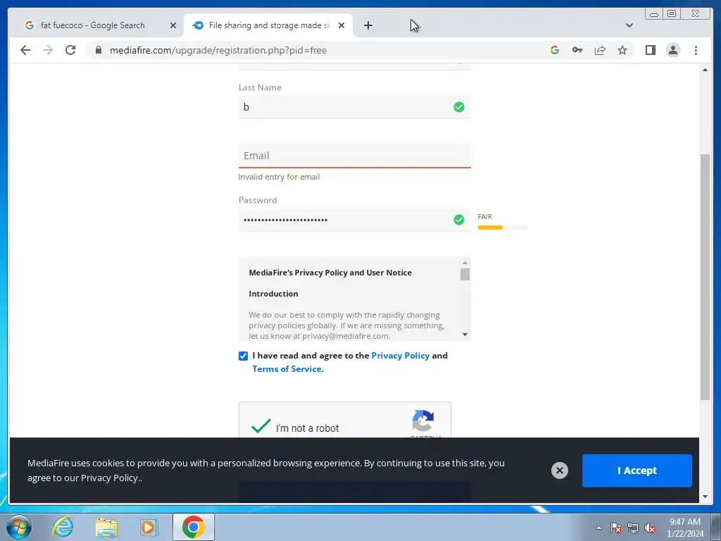
Task: Click the I Accept cookies button
Action: tap(637, 471)
